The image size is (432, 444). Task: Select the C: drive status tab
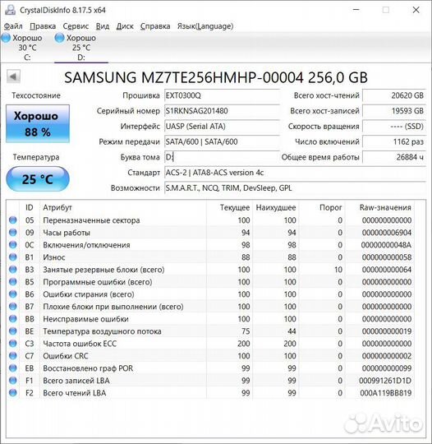(27, 48)
